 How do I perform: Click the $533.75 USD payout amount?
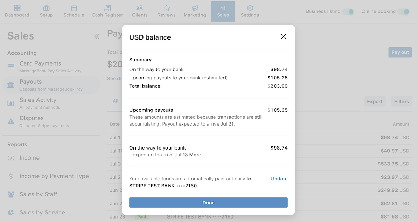[393, 164]
